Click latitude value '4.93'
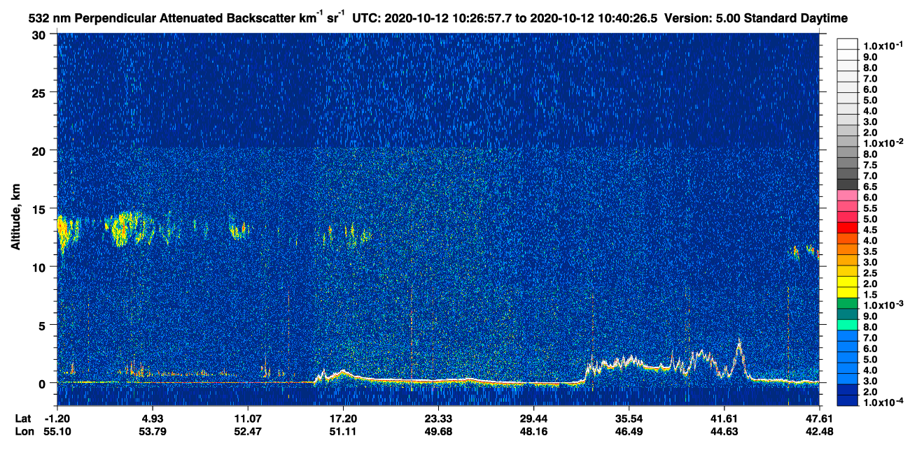Viewport: 910px width, 466px height. point(153,418)
